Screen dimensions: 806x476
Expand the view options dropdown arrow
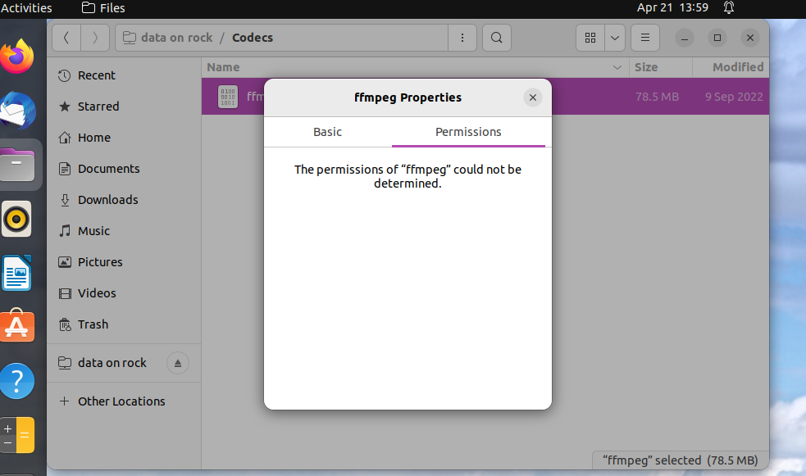coord(615,38)
